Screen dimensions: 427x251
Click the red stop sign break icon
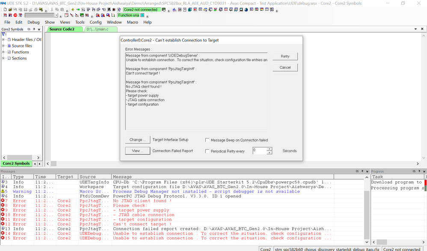coord(15,15)
